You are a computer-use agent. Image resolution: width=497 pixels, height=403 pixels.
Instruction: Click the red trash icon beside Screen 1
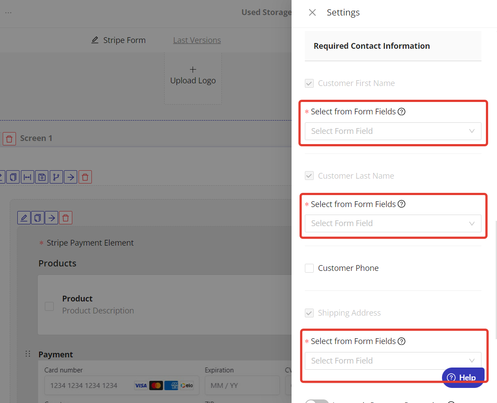pyautogui.click(x=9, y=138)
